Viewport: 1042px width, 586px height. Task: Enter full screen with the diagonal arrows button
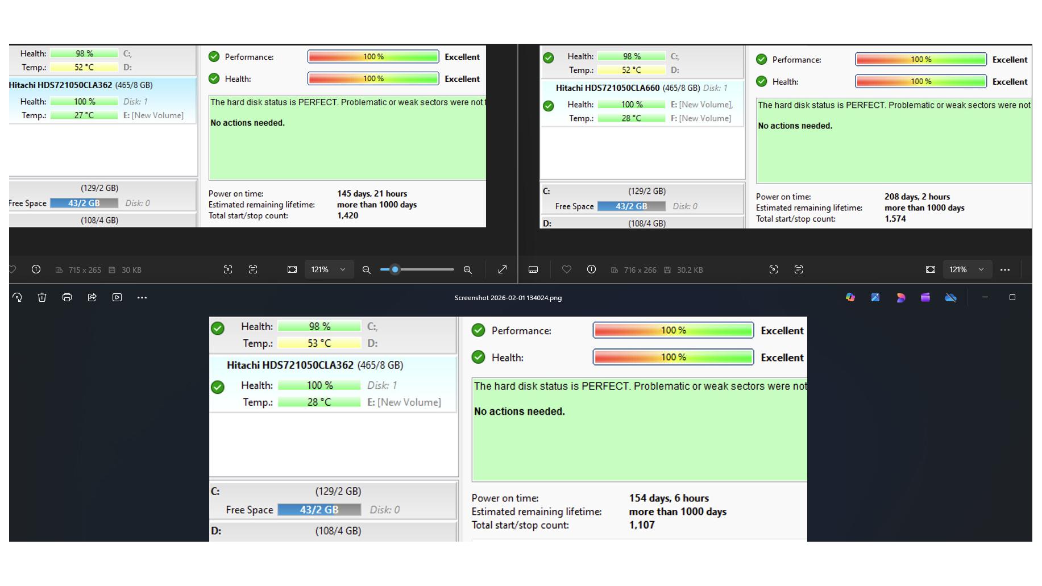503,270
